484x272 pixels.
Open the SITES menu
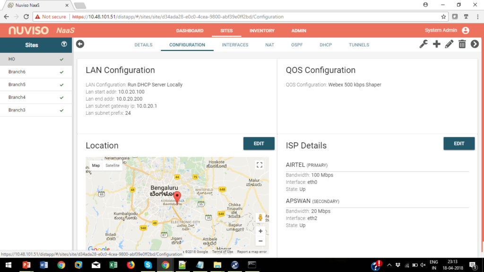point(226,31)
